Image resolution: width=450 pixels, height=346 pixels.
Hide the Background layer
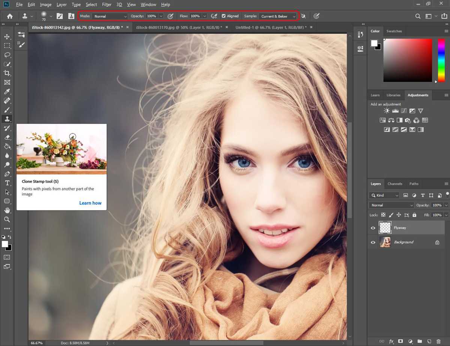click(x=373, y=242)
